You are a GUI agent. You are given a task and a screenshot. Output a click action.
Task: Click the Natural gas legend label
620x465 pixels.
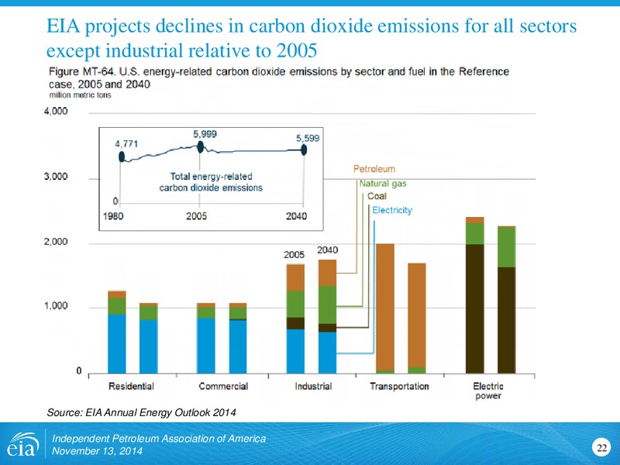383,184
